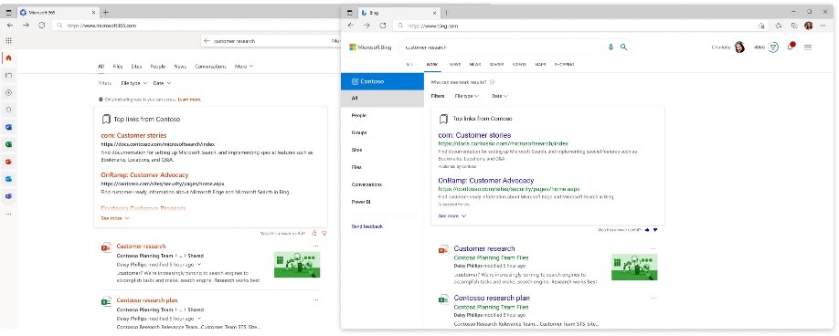The width and height of the screenshot is (839, 336).
Task: Click the back arrow in Microsoft 365 search box
Action: 207,40
